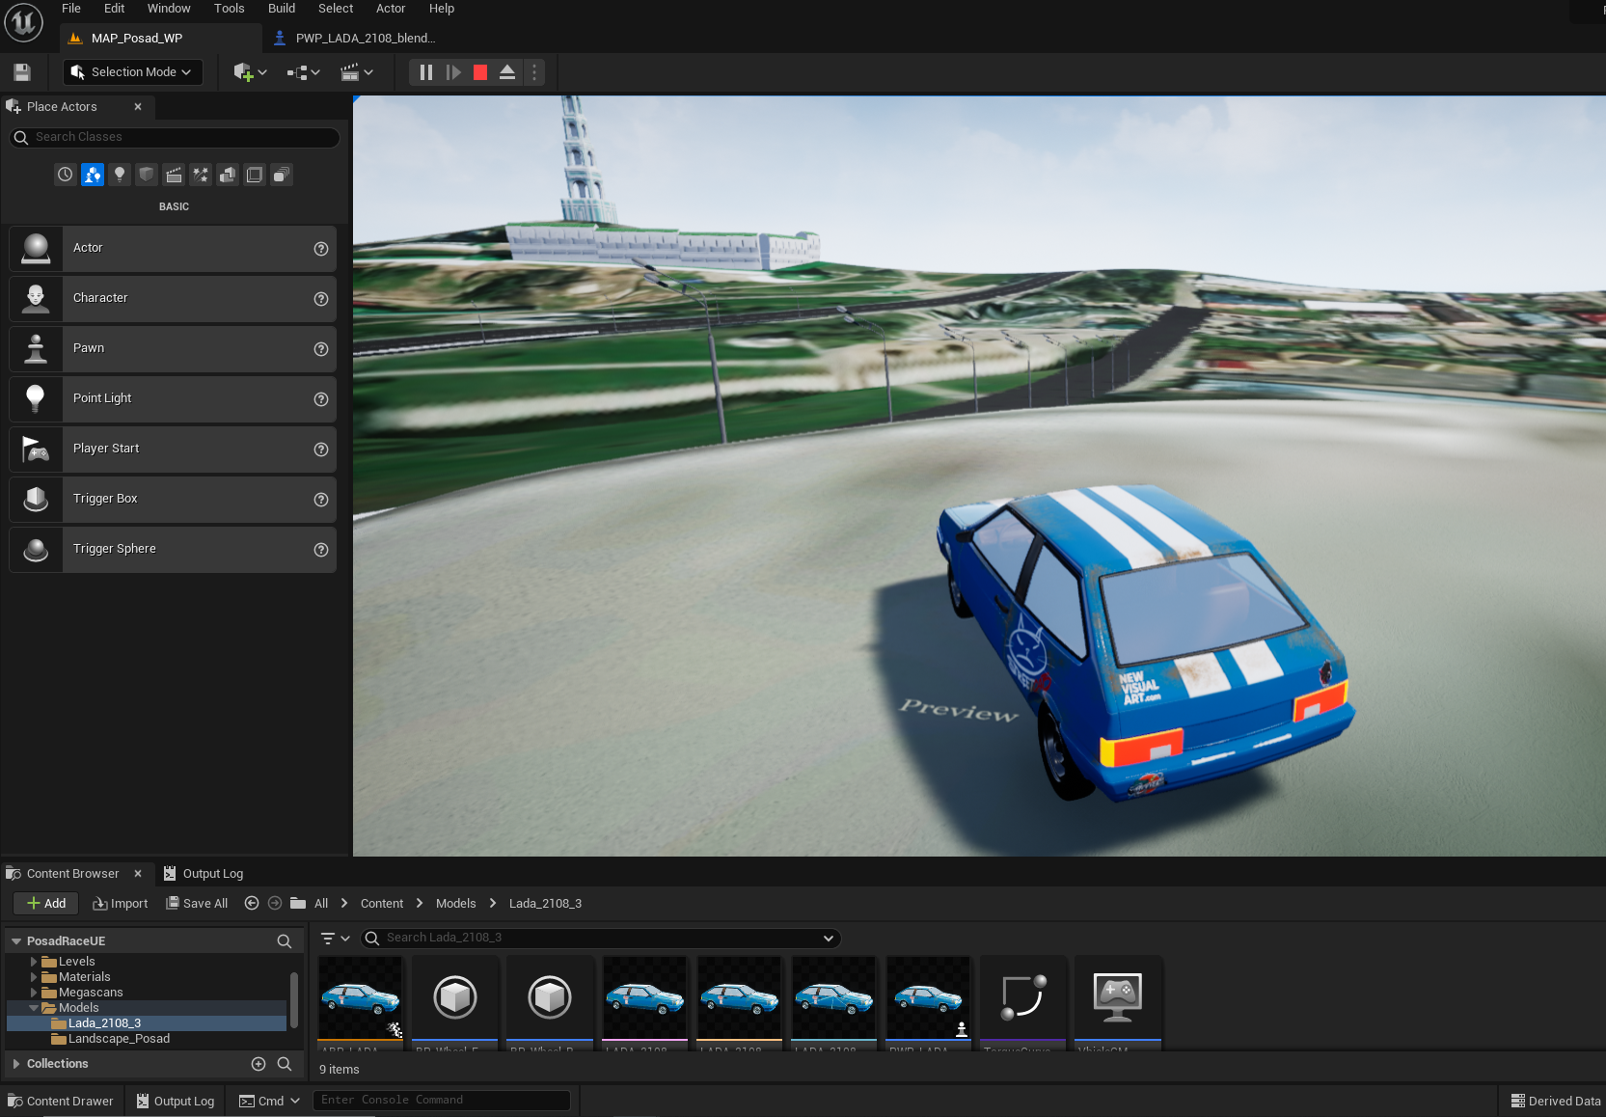Open the Content Browser filter dropdown
The width and height of the screenshot is (1606, 1117).
point(335,939)
